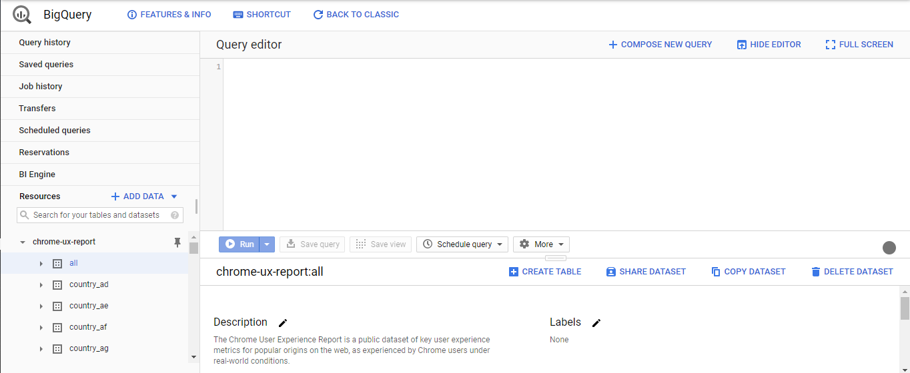Click the BigQuery magnifier logo icon
Image resolution: width=910 pixels, height=373 pixels.
[22, 14]
